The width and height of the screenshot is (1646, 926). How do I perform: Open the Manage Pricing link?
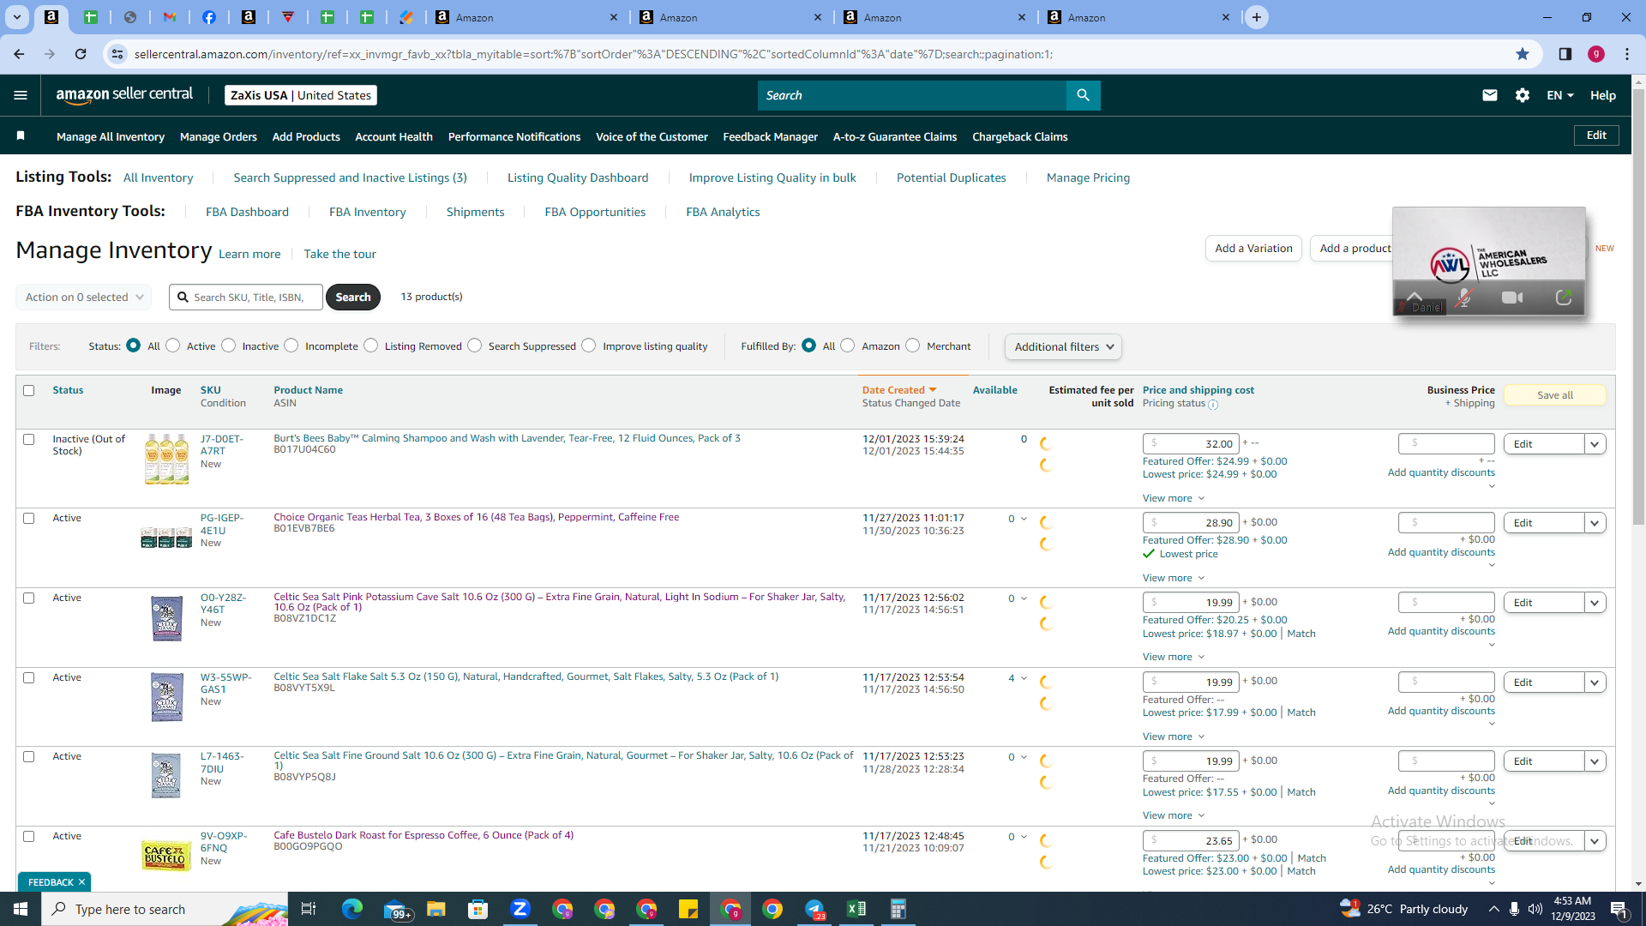[x=1089, y=177]
